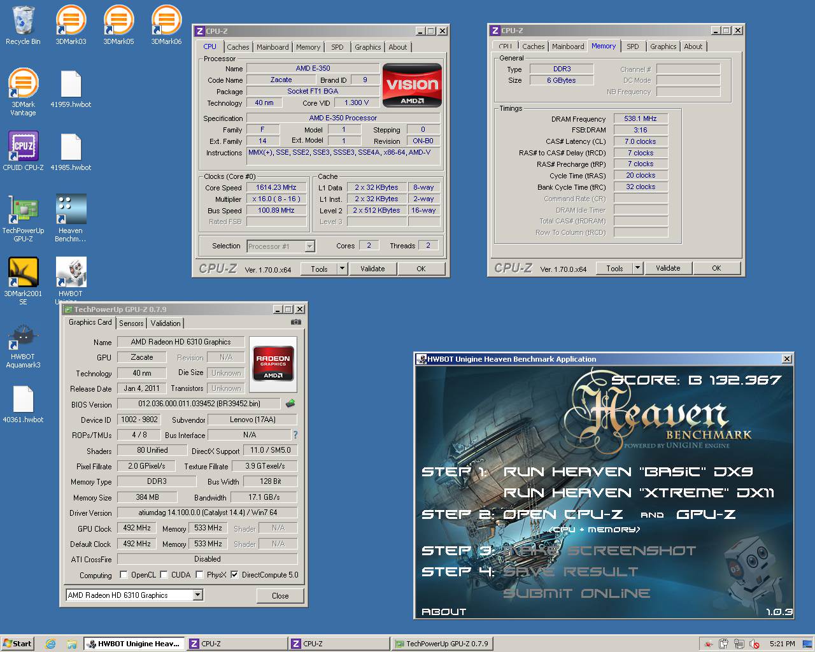Open Graphics tab in left CPU-Z window
The width and height of the screenshot is (815, 652).
(x=368, y=47)
